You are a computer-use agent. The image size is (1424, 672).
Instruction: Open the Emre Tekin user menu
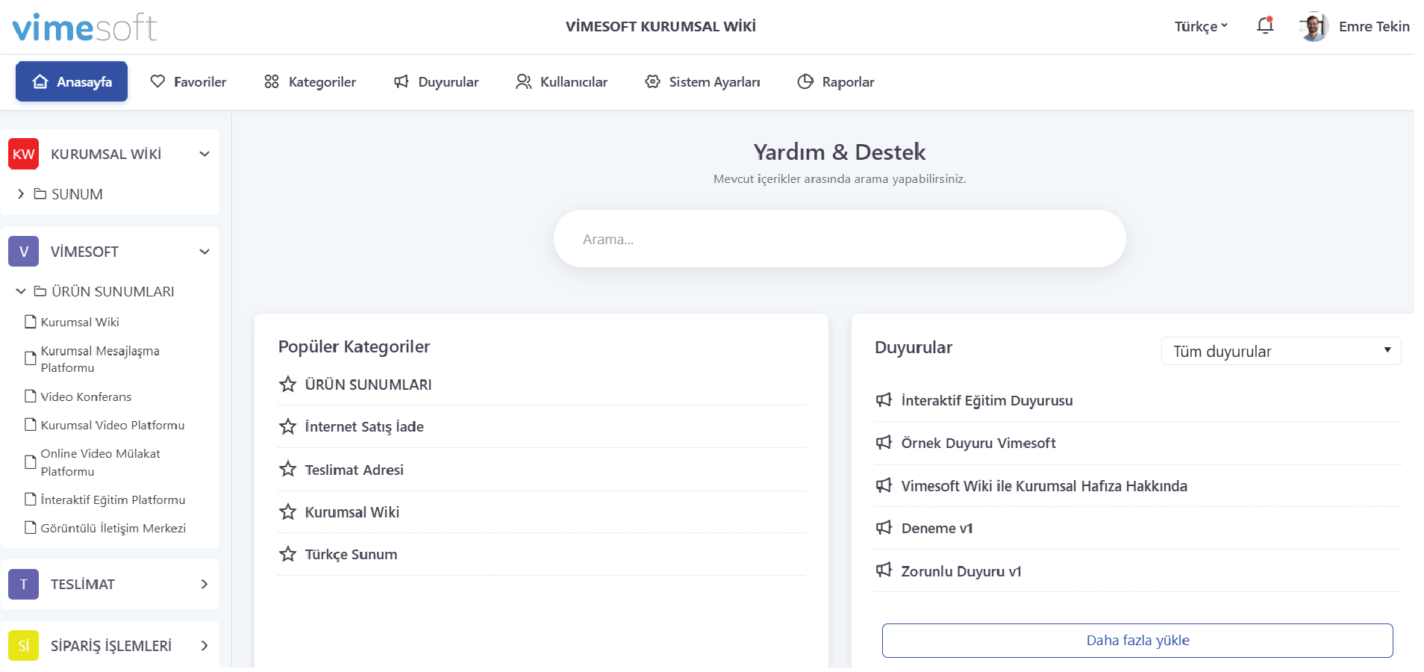[x=1375, y=27]
